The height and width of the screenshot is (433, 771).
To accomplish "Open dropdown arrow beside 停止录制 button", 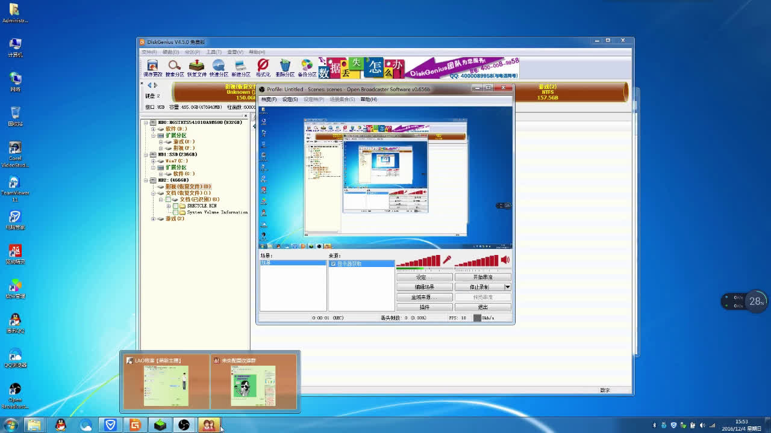I will 507,287.
